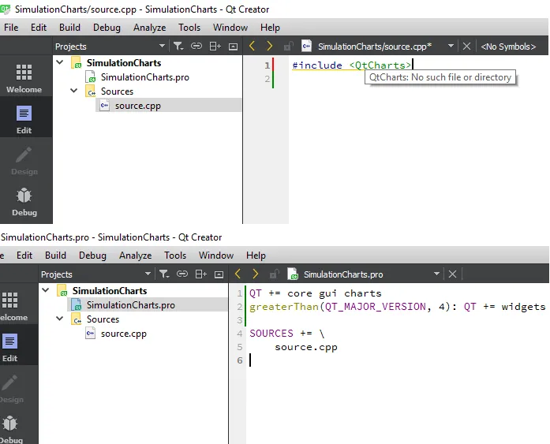Open Window menu in top window
Viewport: 550px width, 444px height.
point(230,28)
